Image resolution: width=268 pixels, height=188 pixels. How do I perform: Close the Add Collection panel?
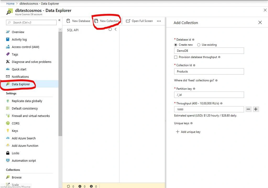point(260,22)
